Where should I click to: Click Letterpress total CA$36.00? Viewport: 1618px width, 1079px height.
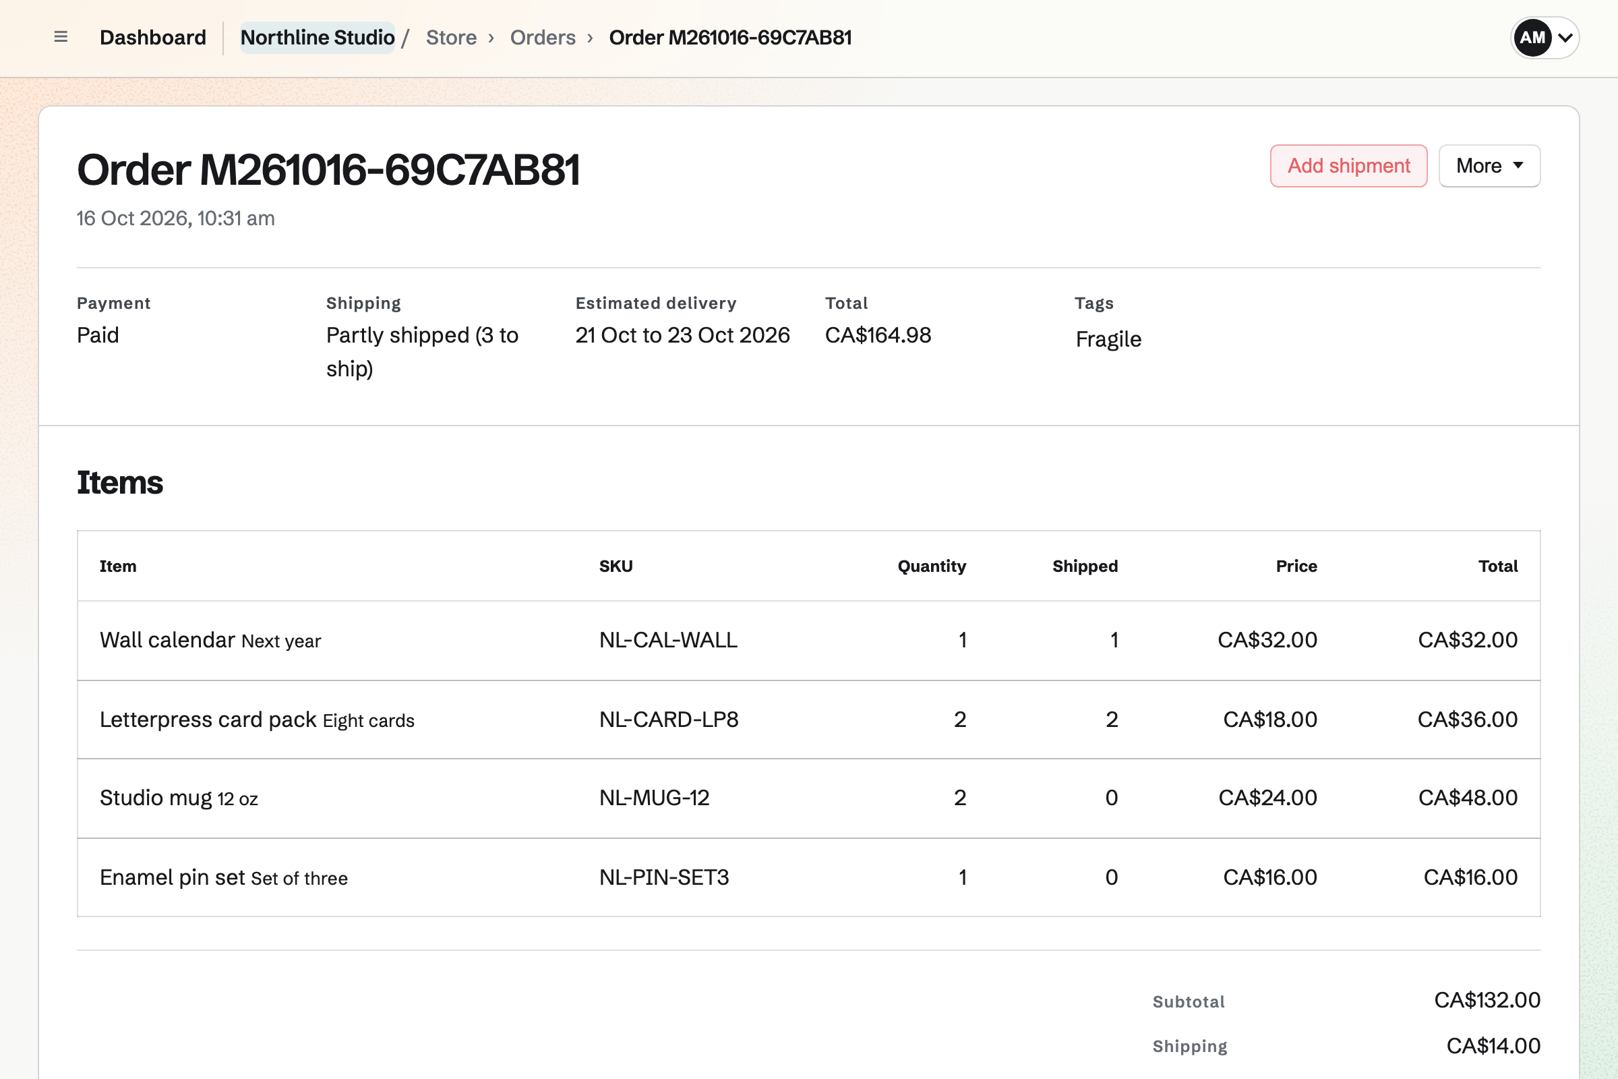1468,720
